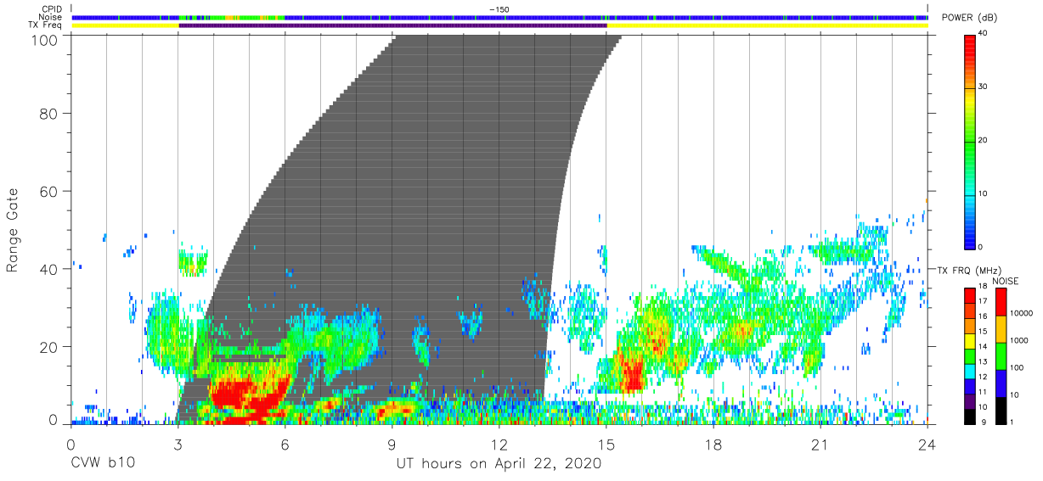Viewport: 1043px width, 481px height.
Task: Click x-axis tick label '9'
Action: click(x=392, y=445)
